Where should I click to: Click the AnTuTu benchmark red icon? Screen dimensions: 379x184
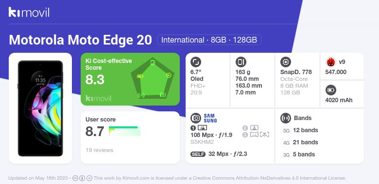tap(330, 62)
